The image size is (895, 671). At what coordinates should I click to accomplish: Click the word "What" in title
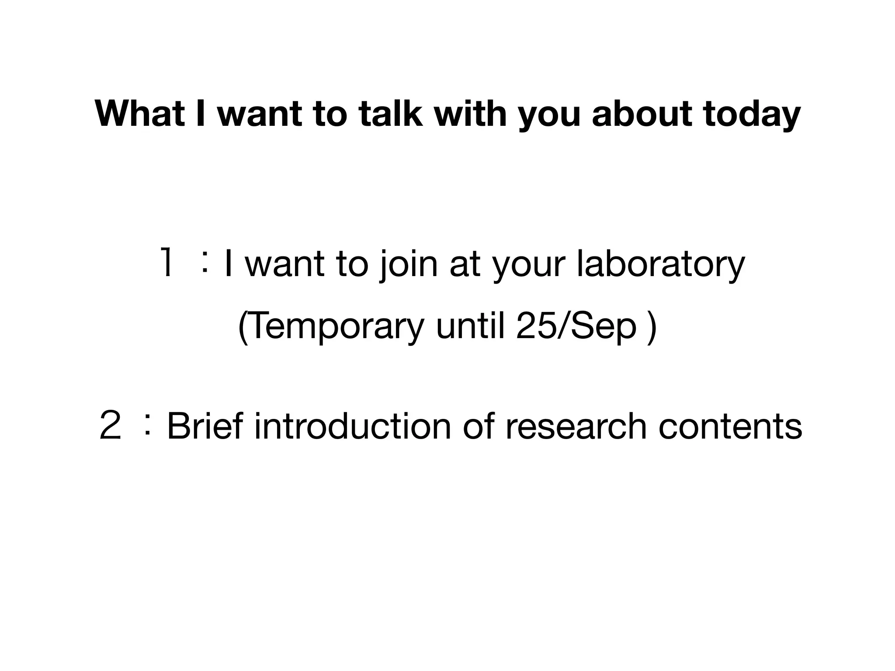140,114
